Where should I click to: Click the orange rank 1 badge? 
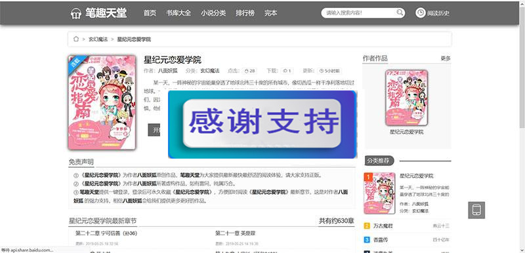tap(368, 177)
